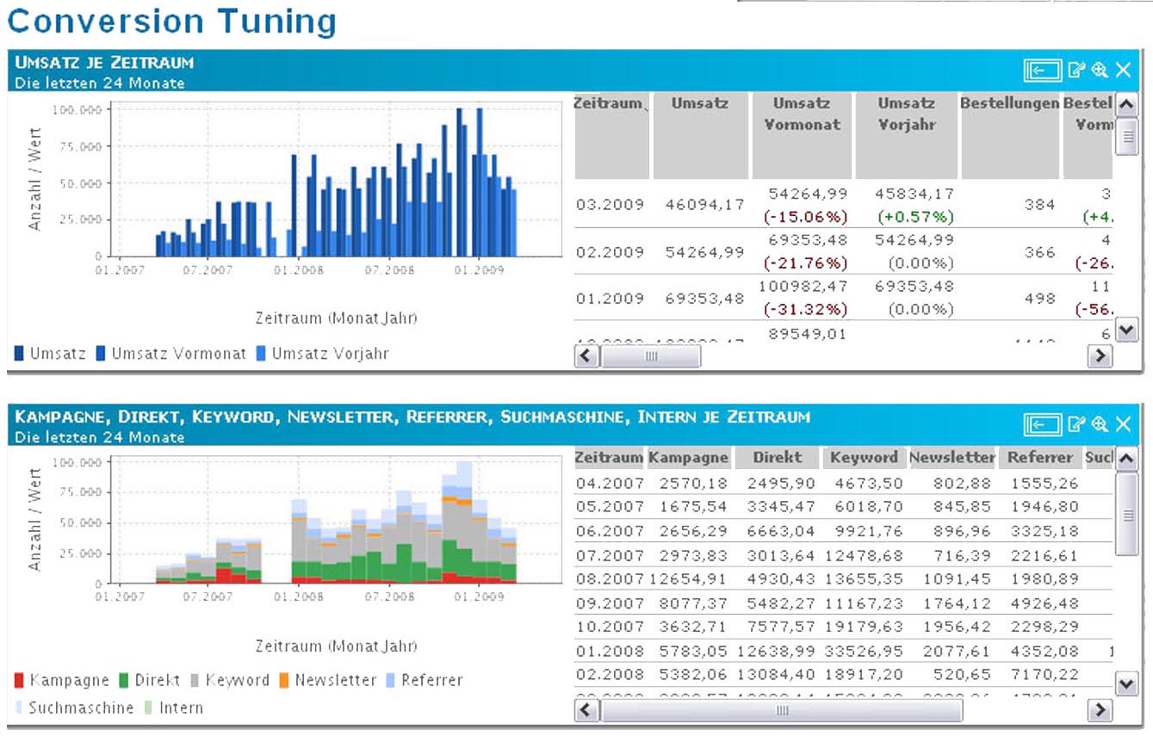
Task: Collapse the Kampagne, Direkt, Keyword panel sideways
Action: click(x=1042, y=423)
